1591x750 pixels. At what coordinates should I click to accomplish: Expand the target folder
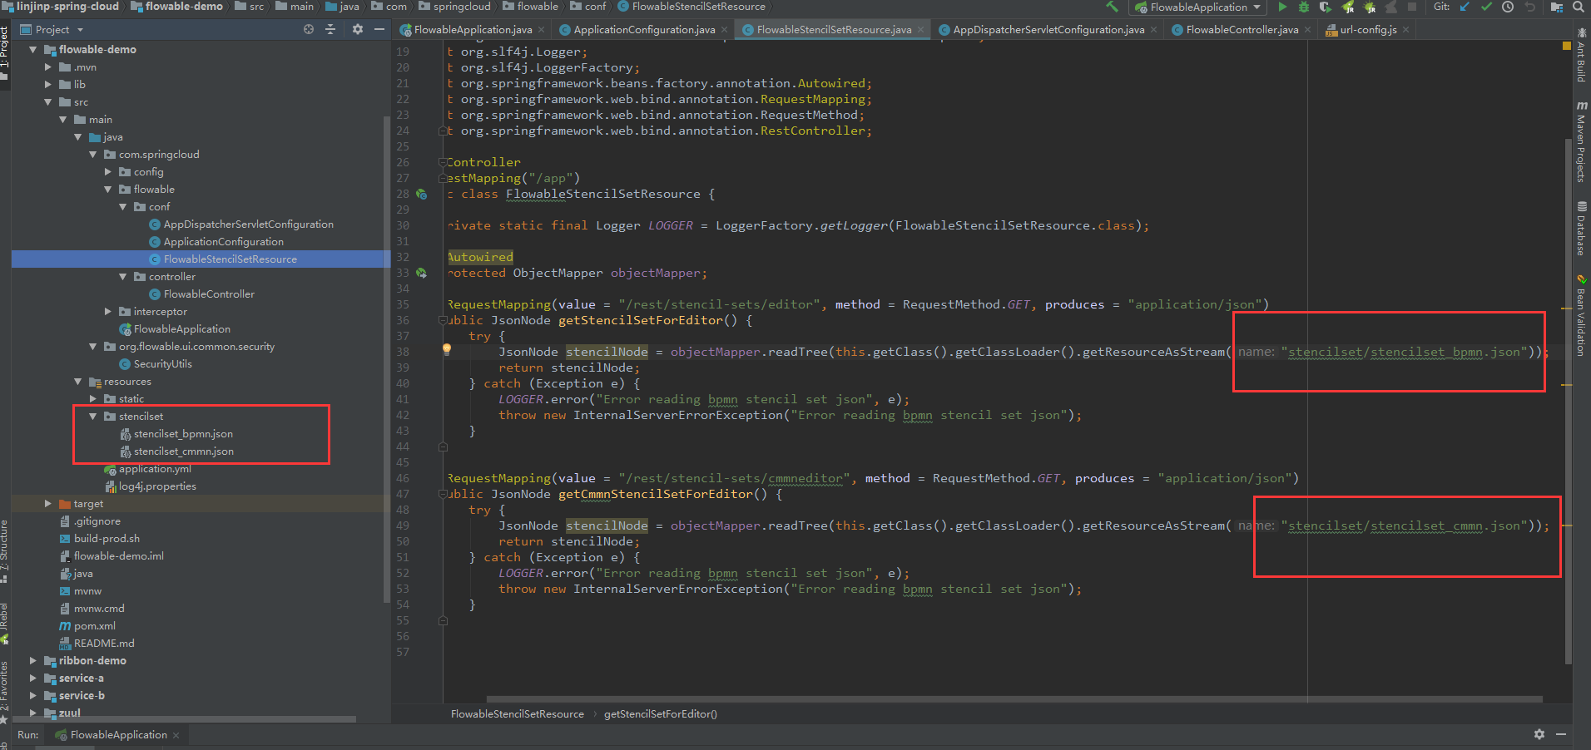tap(47, 504)
